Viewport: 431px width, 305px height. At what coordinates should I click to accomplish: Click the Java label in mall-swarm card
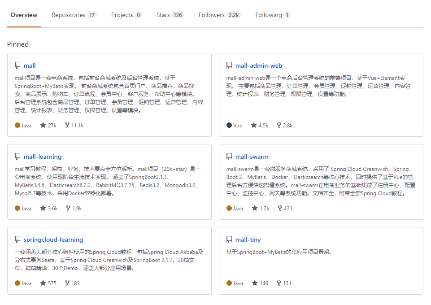click(x=238, y=209)
